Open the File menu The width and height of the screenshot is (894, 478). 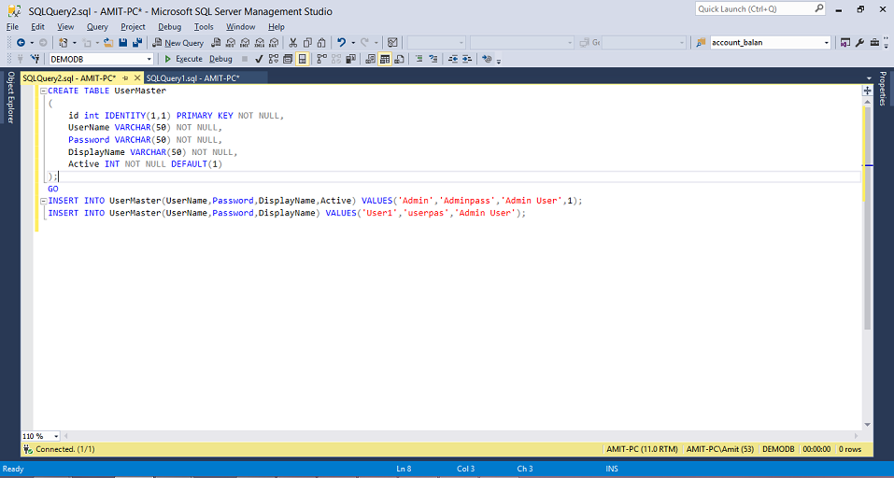click(x=12, y=27)
